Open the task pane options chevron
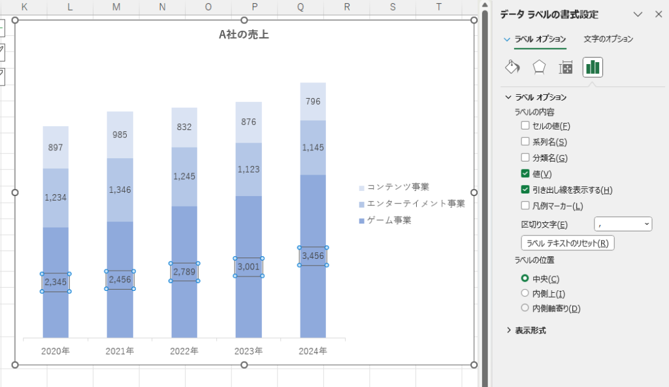The width and height of the screenshot is (669, 387). click(x=639, y=14)
